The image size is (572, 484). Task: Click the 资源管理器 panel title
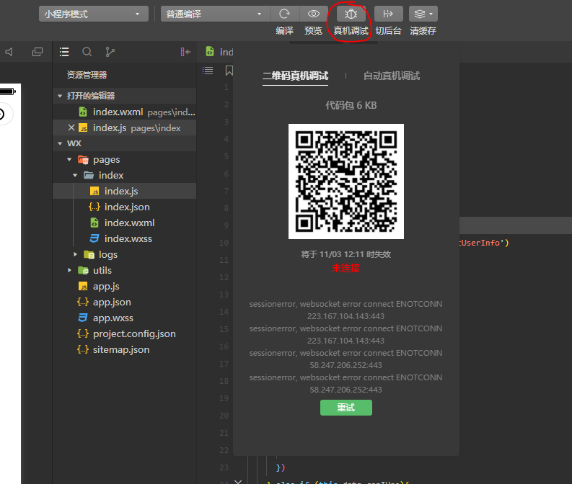(87, 75)
